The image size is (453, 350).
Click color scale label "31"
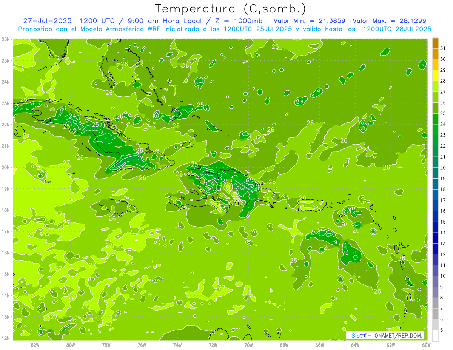(x=443, y=49)
